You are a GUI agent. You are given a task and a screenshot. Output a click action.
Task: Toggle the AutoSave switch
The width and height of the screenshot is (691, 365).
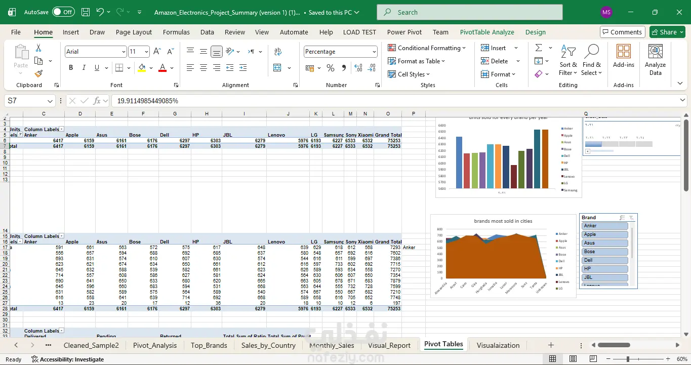[63, 12]
